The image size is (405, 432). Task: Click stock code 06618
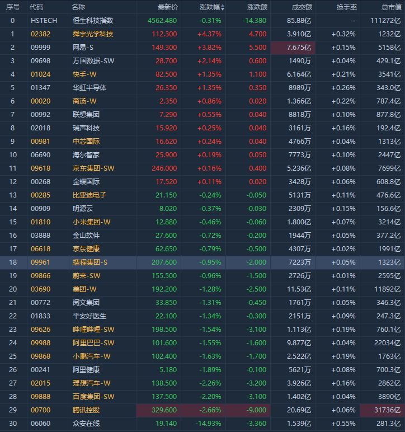click(x=40, y=249)
